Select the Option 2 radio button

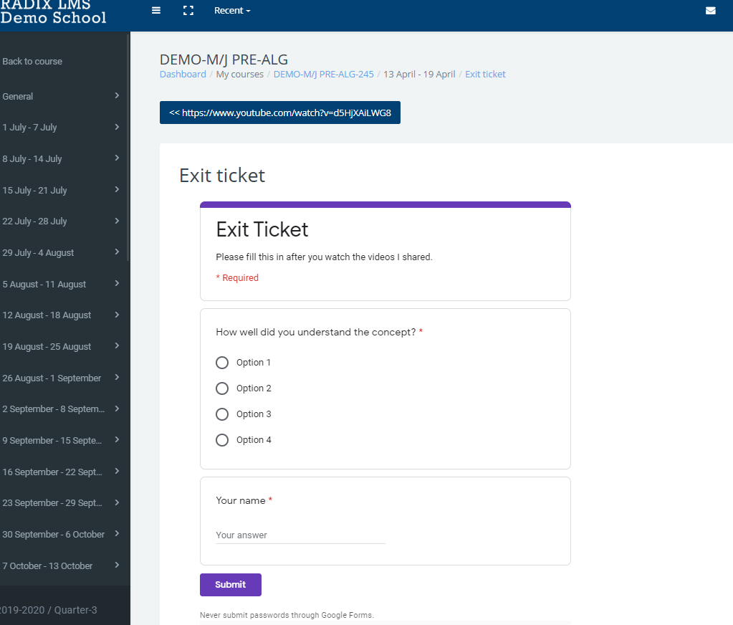pos(222,388)
